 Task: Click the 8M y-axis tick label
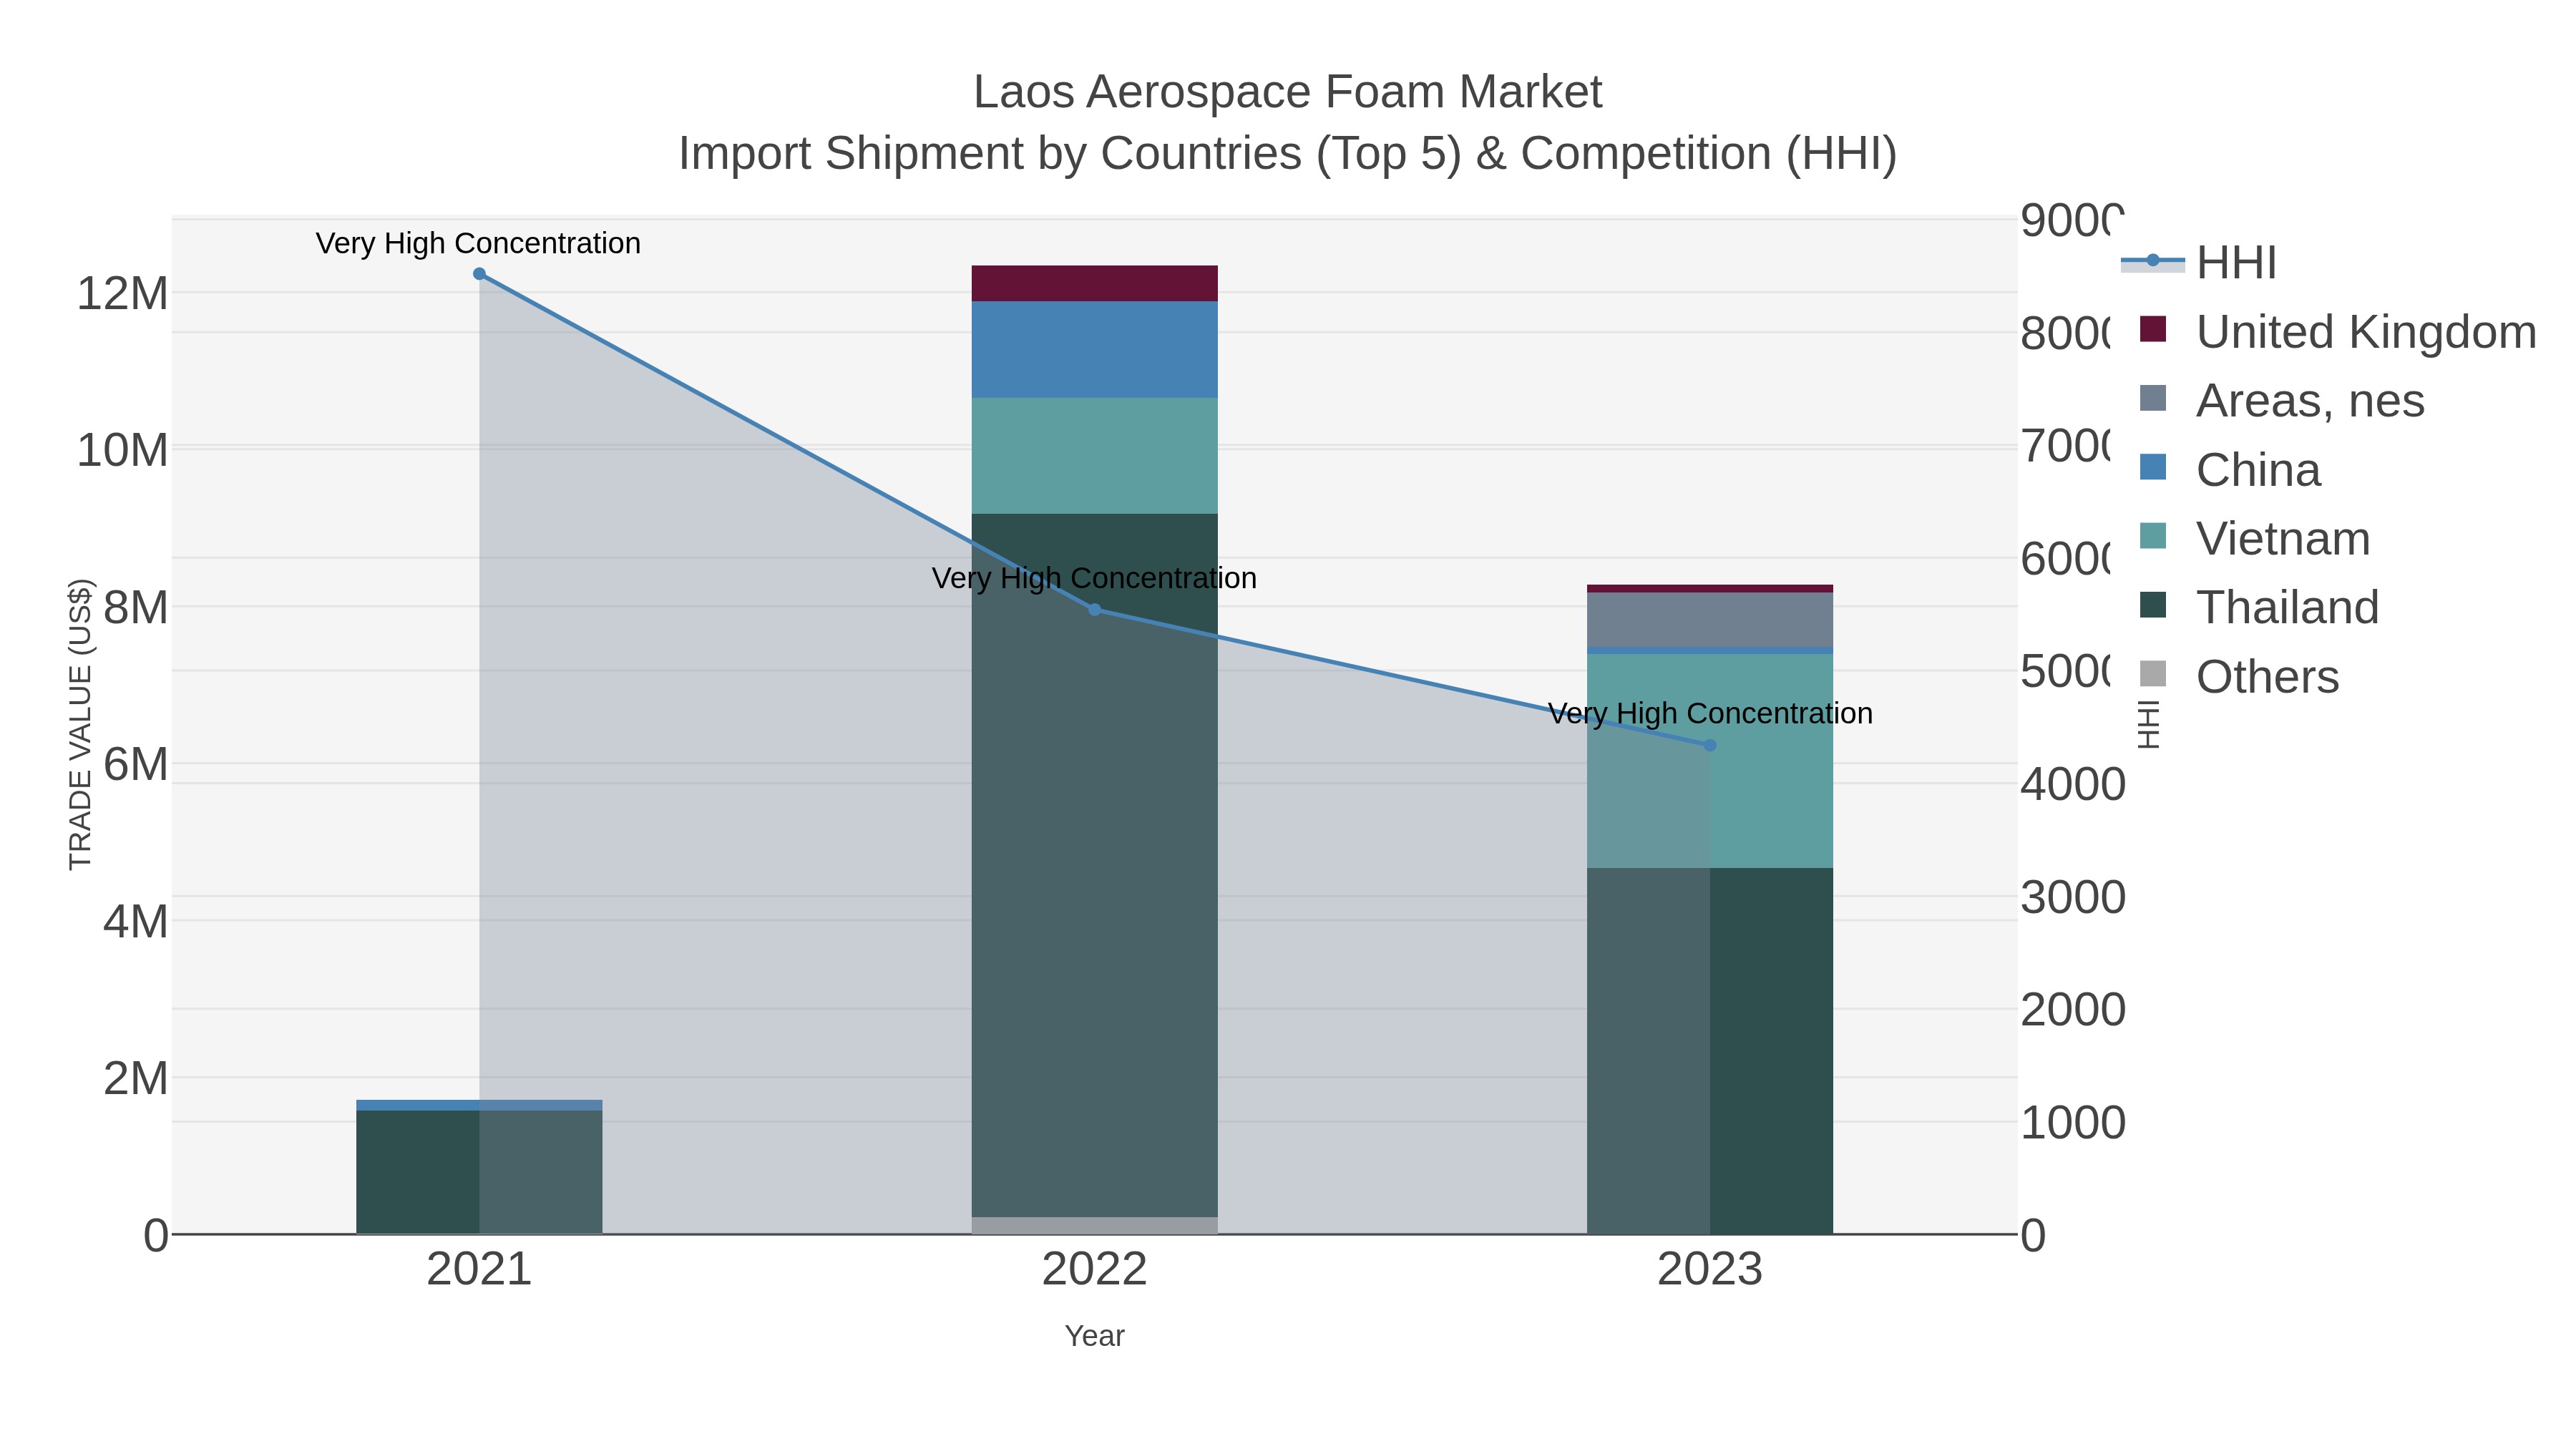point(135,608)
